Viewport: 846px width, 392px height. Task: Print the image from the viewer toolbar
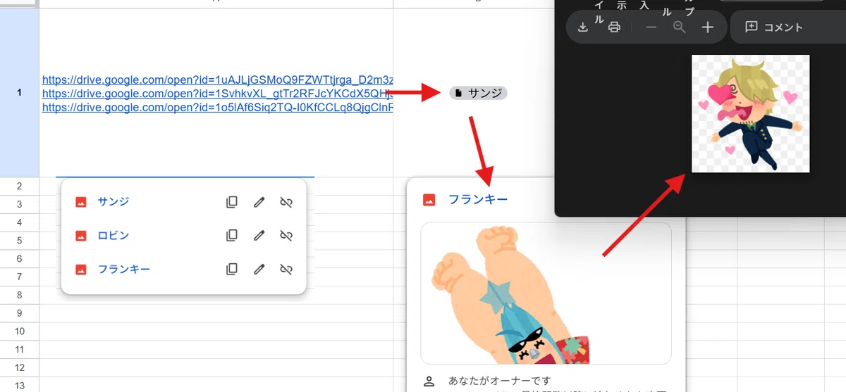point(614,27)
